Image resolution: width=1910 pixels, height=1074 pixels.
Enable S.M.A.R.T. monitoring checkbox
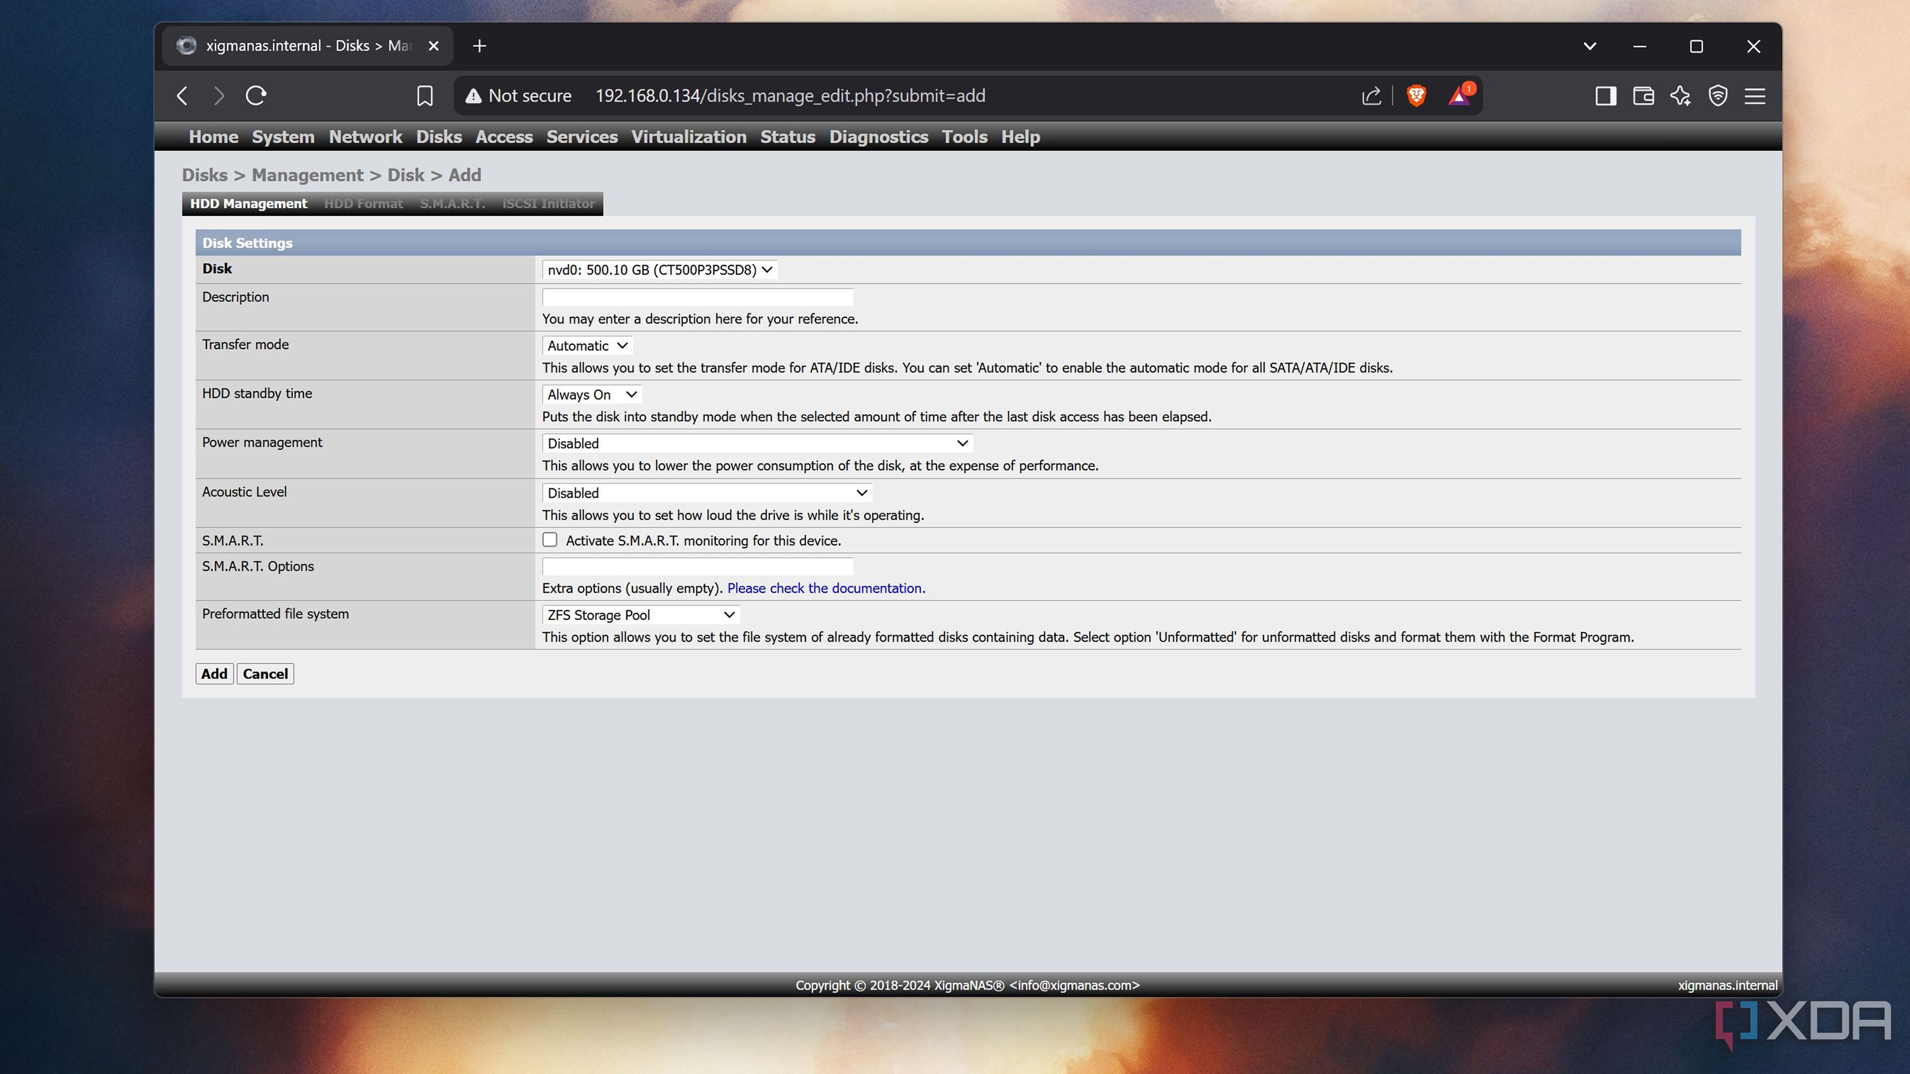tap(550, 539)
